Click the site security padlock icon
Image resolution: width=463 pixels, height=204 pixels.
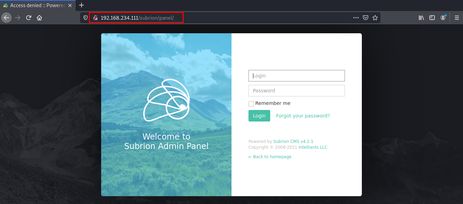pos(95,17)
